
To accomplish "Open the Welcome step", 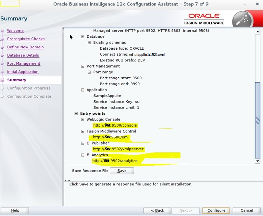I will [15, 31].
